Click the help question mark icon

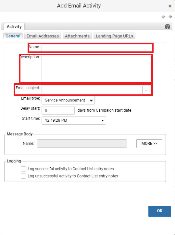click(x=168, y=27)
